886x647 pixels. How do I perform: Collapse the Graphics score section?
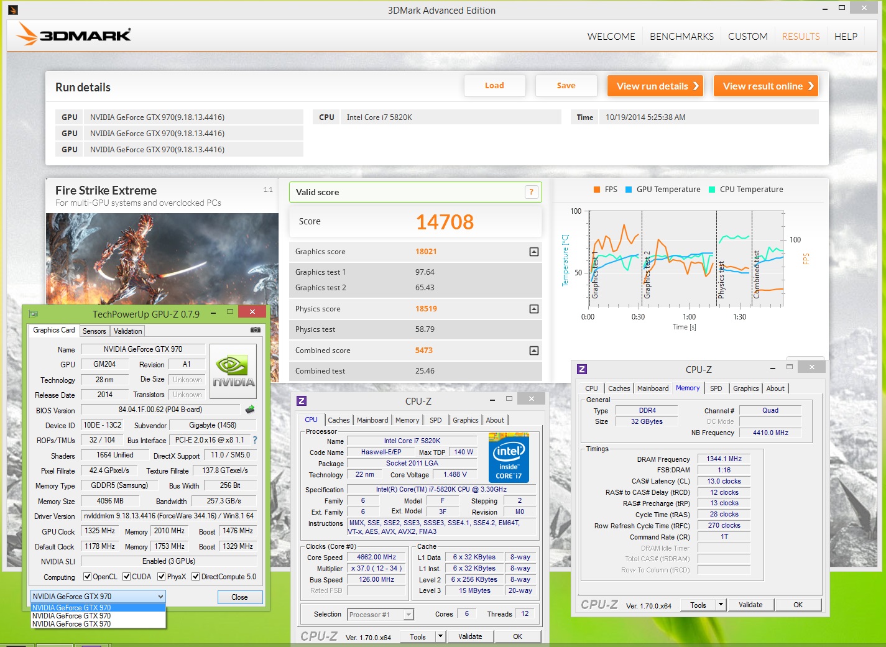pos(533,252)
